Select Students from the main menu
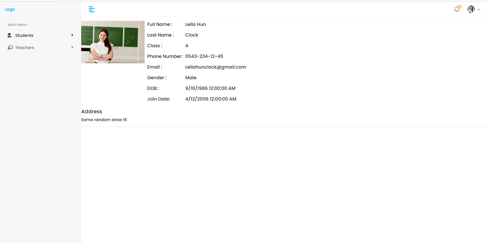The image size is (487, 243). [x=24, y=35]
